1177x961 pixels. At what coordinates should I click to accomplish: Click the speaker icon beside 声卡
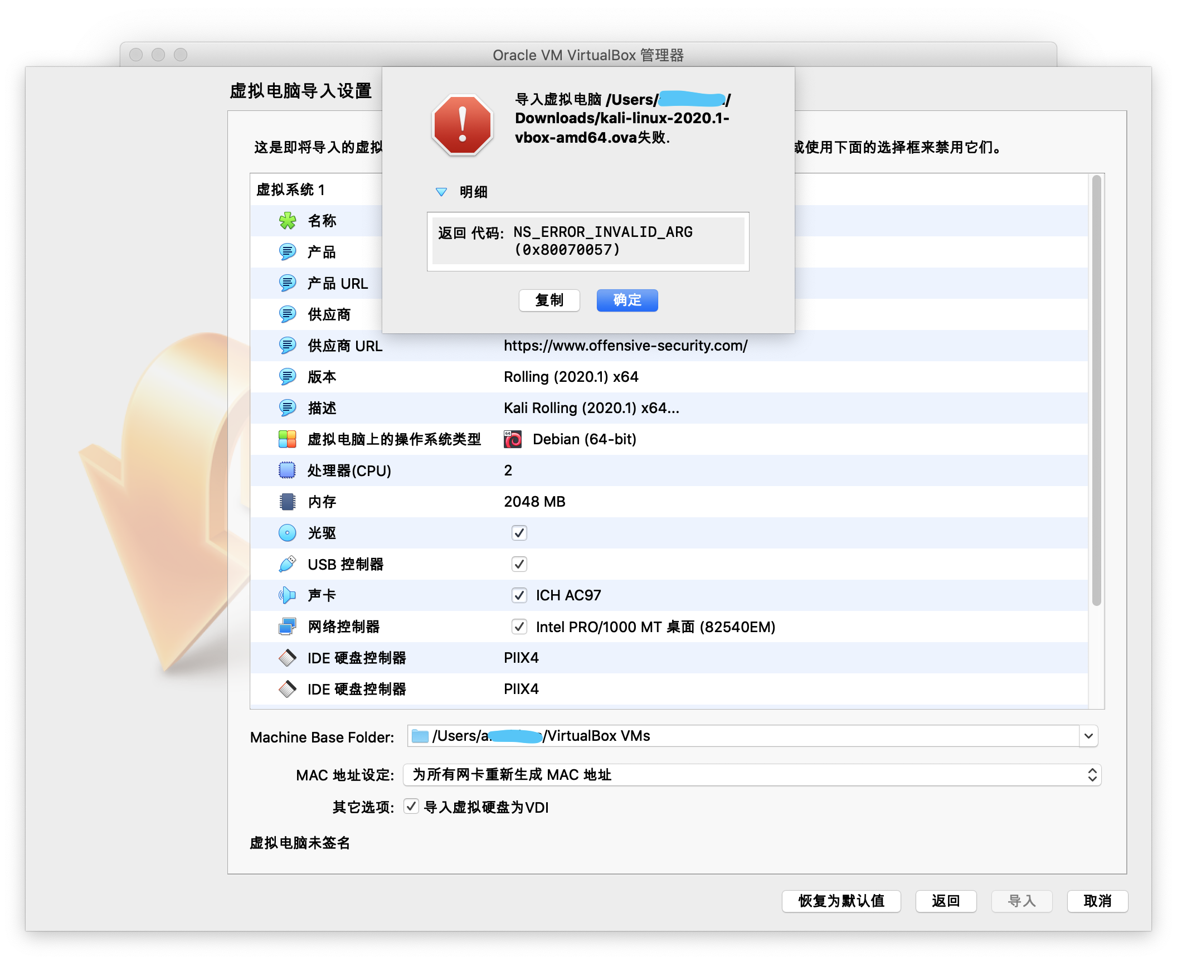[x=288, y=595]
